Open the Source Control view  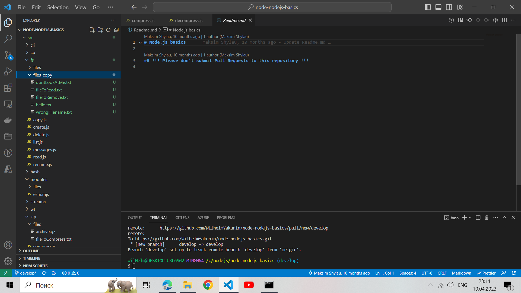(x=8, y=55)
